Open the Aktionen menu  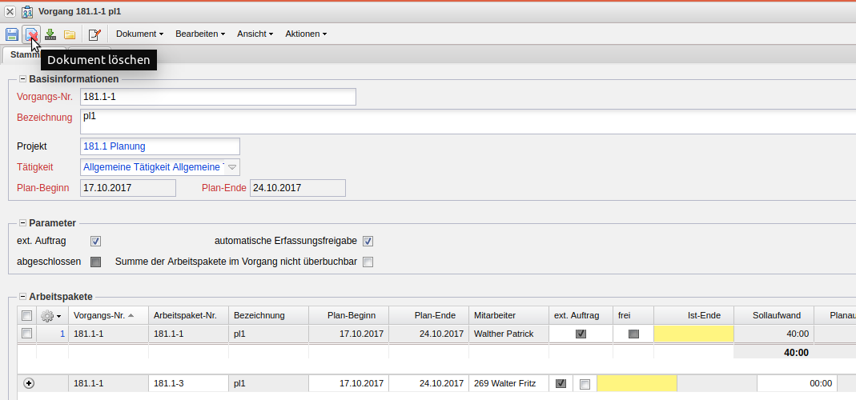coord(305,34)
